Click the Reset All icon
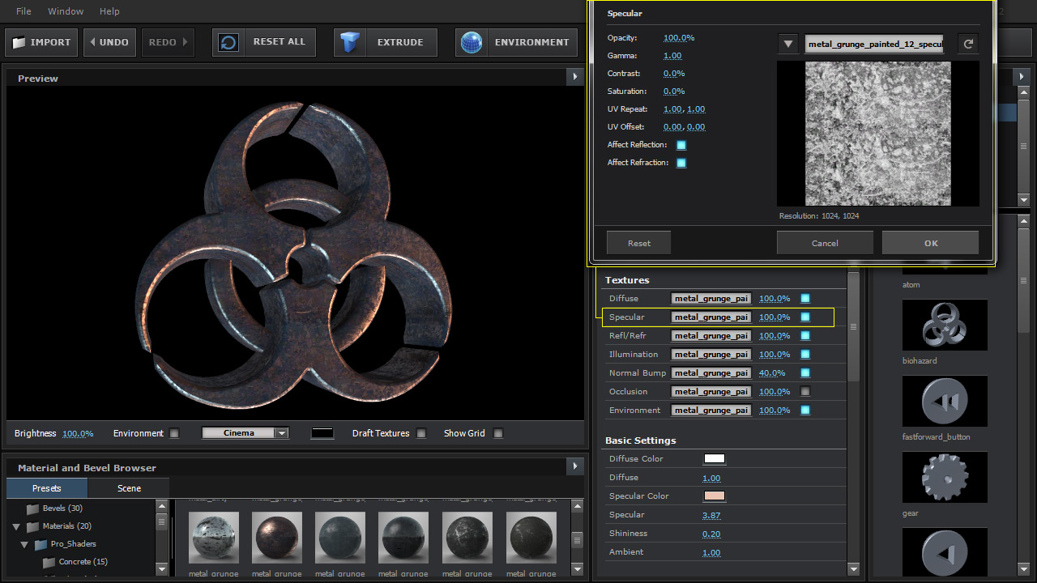The height and width of the screenshot is (583, 1037). [227, 42]
